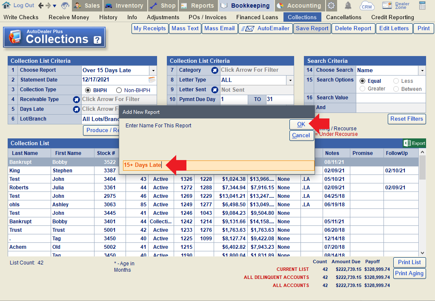The image size is (435, 301).
Task: Expand the Choose Search dropdown
Action: click(422, 70)
